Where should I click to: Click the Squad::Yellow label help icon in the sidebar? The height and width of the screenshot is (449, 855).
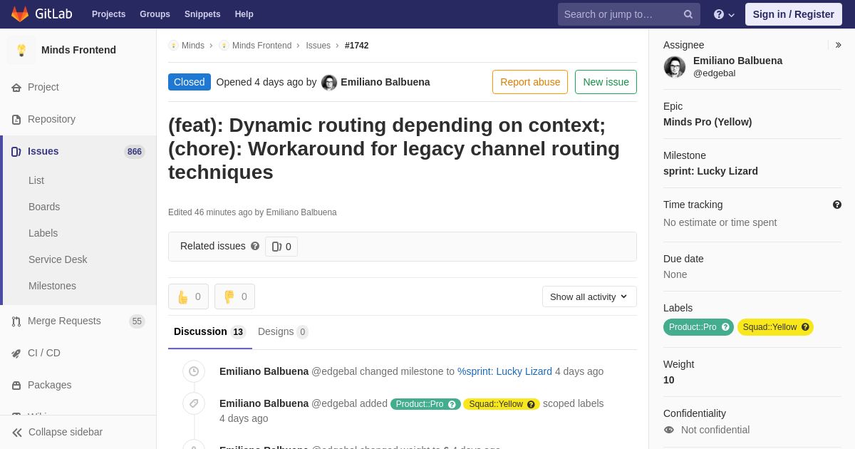[805, 327]
